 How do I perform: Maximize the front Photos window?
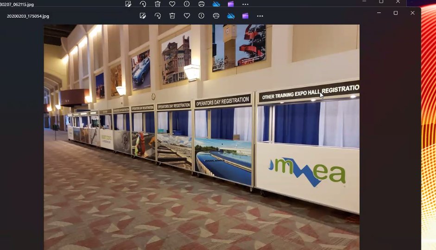click(396, 13)
